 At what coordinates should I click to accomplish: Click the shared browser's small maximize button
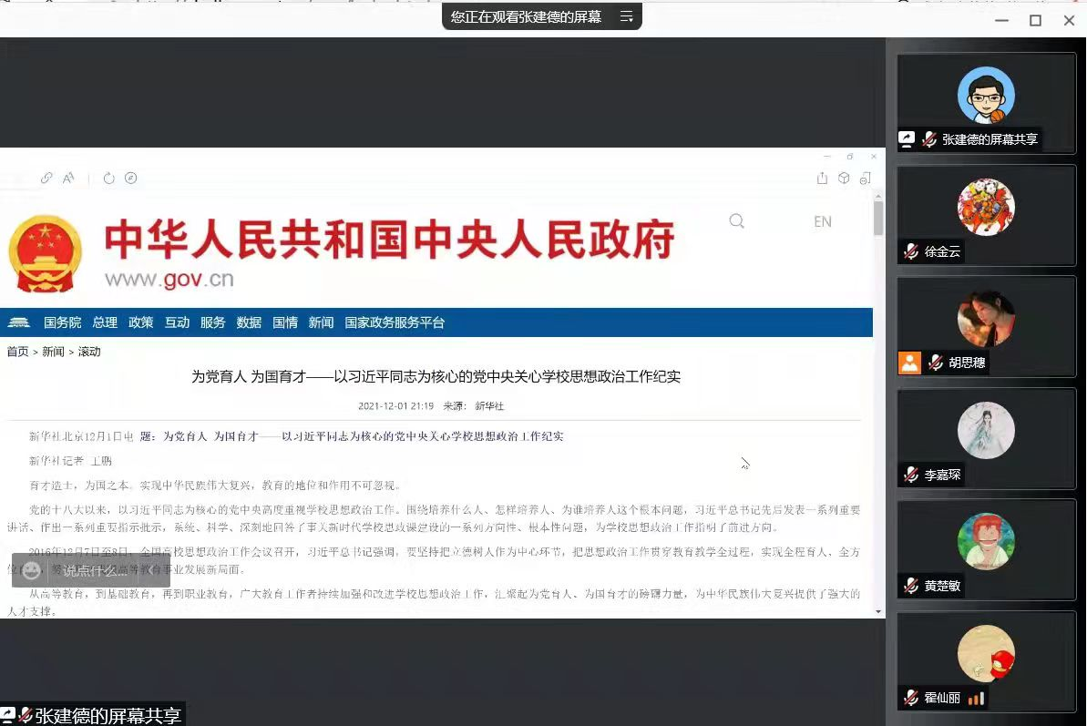[x=850, y=157]
